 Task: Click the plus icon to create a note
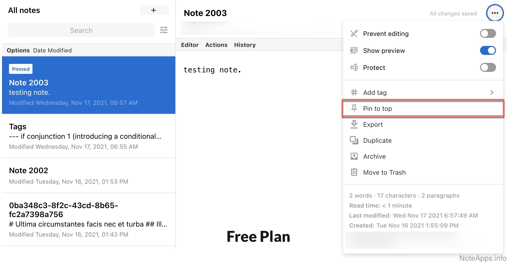(x=154, y=10)
